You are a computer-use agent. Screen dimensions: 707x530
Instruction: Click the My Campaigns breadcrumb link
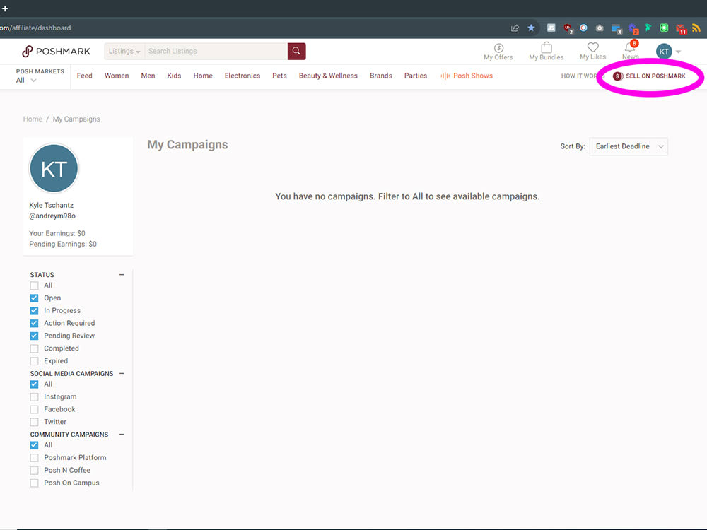point(76,119)
